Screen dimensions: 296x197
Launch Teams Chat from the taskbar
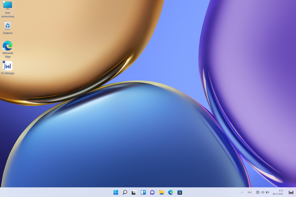(152, 192)
